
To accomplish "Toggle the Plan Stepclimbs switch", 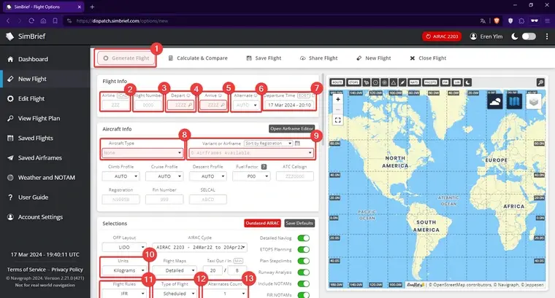I will click(x=303, y=261).
